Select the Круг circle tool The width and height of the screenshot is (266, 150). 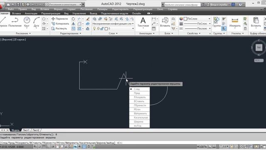click(27, 22)
